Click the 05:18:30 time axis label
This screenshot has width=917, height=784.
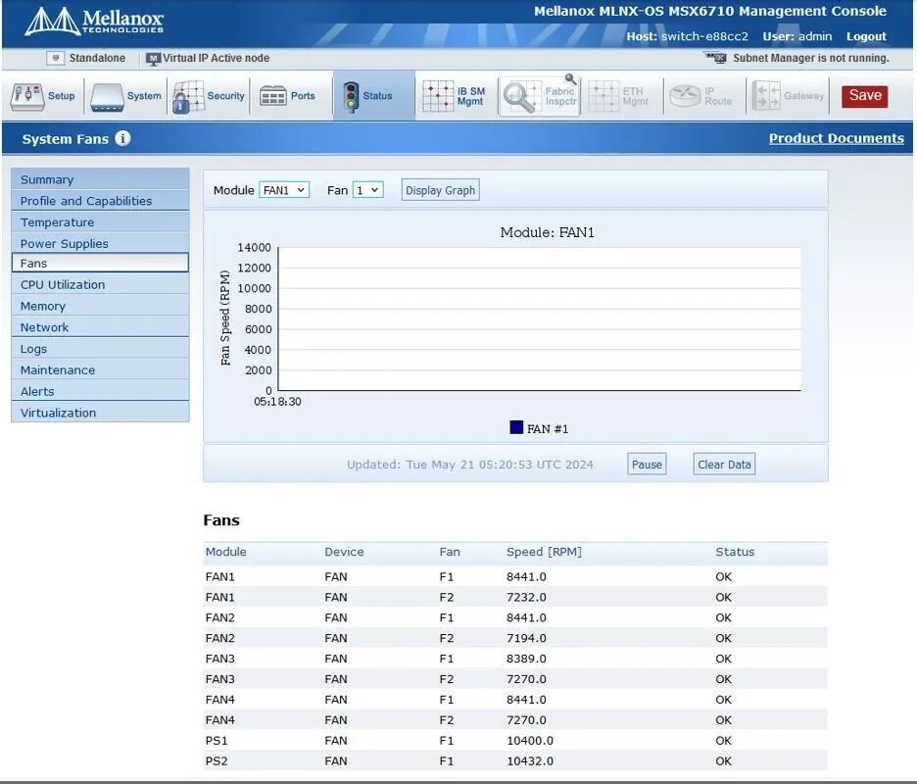(x=277, y=402)
